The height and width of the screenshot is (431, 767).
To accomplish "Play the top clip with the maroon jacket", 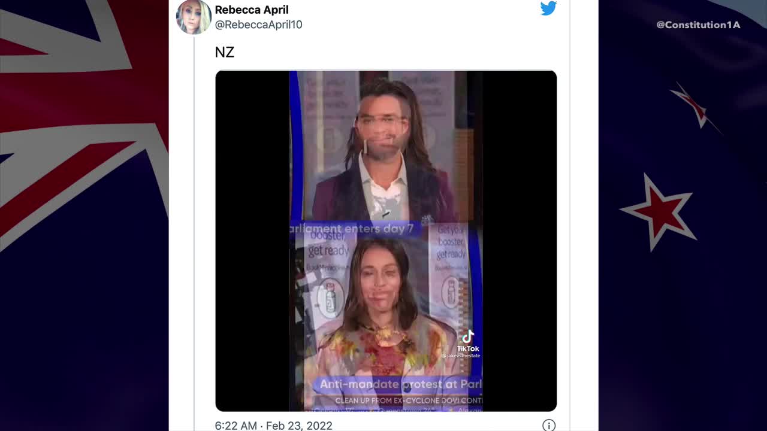I will (383, 150).
